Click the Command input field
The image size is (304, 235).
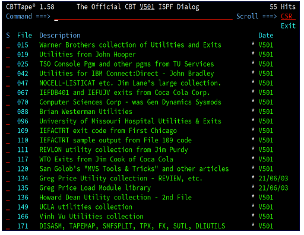(143, 17)
